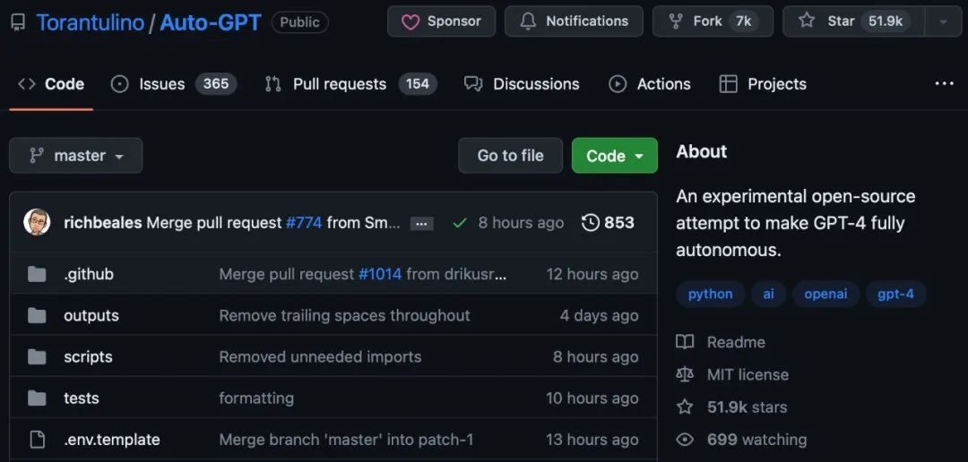
Task: Click the eye icon next to 699 watching
Action: (x=685, y=440)
